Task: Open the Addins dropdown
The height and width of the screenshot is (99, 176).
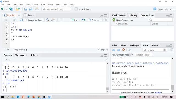Action: [87, 9]
